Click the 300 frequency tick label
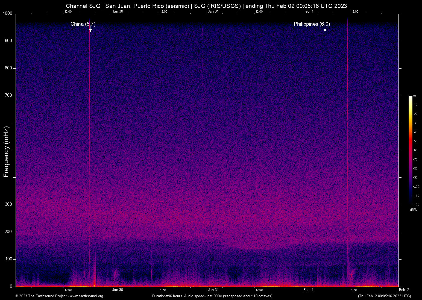 point(8,204)
